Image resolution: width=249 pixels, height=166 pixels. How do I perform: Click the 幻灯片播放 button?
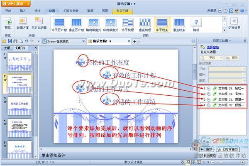tap(228, 149)
